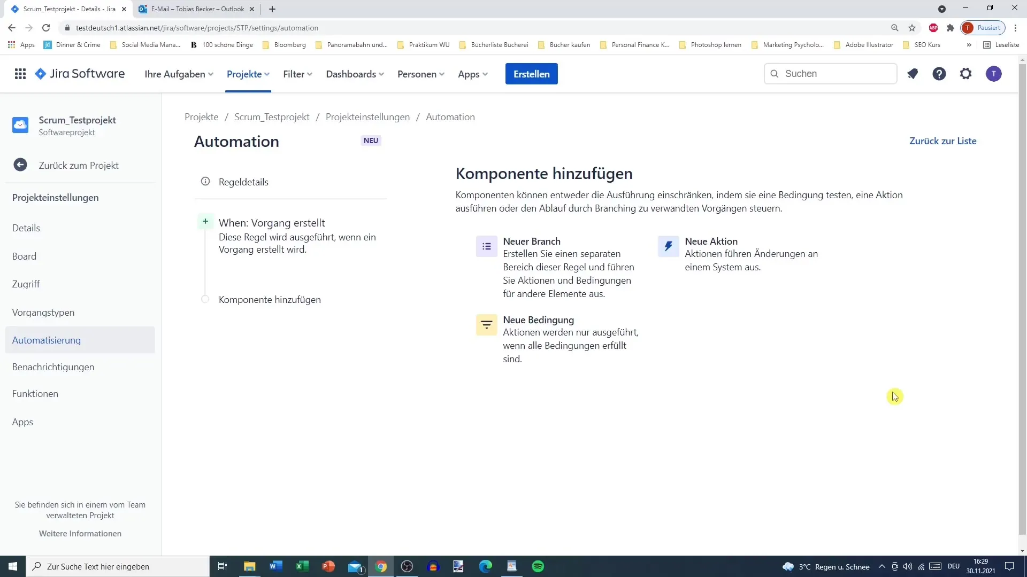This screenshot has width=1027, height=577.
Task: Expand the 'Ihre Aufgaben' dropdown menu
Action: 179,73
